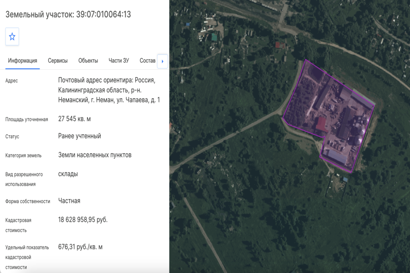The image size is (410, 273).
Task: Click the cadastral number heading 39:07:010064:13
Action: pos(103,15)
